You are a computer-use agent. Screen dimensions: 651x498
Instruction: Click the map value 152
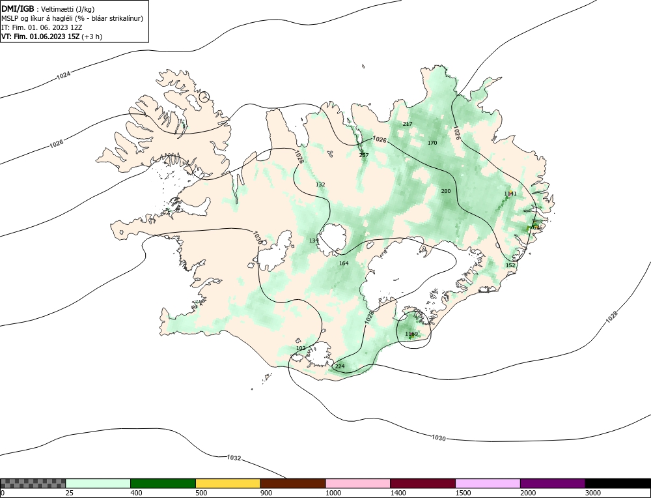[510, 265]
